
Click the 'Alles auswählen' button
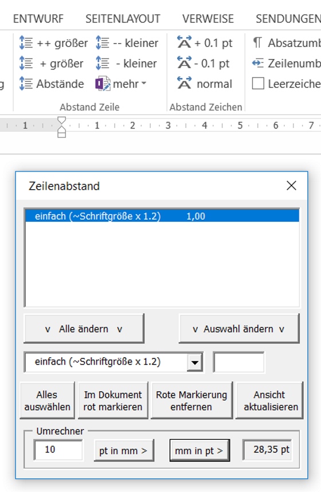click(x=47, y=400)
